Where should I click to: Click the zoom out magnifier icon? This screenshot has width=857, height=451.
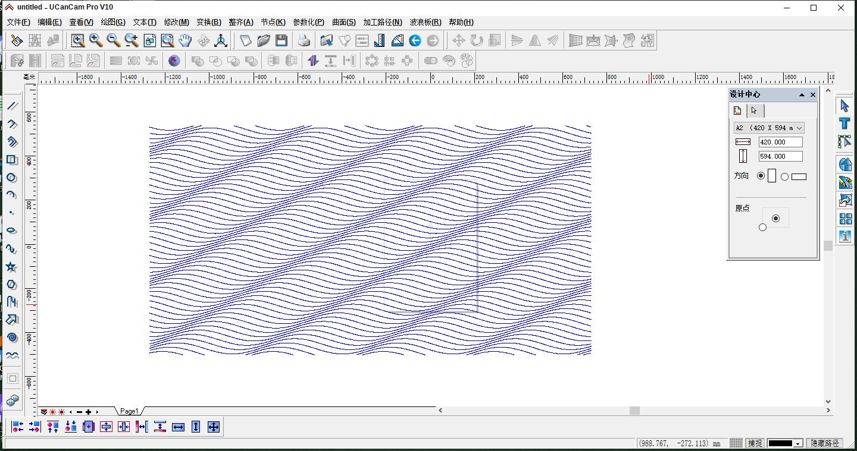[x=114, y=40]
